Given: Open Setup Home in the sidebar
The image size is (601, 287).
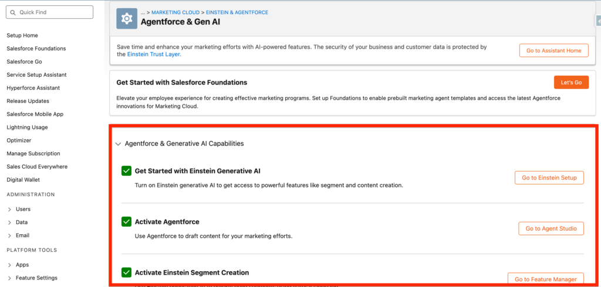Looking at the screenshot, I should 22,36.
